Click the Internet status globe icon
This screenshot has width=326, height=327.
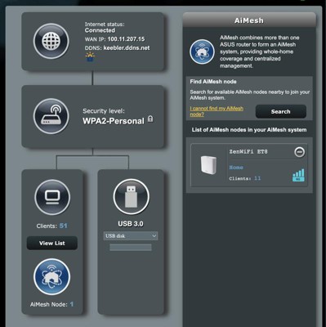[51, 41]
